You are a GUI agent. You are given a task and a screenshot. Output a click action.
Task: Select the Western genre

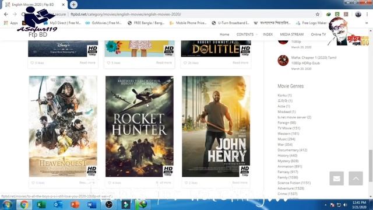pos(288,134)
